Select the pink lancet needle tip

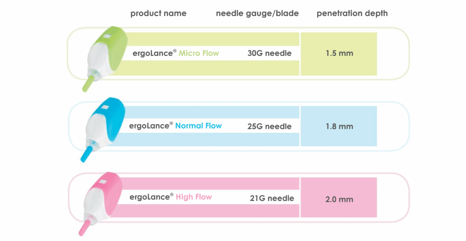(x=85, y=228)
